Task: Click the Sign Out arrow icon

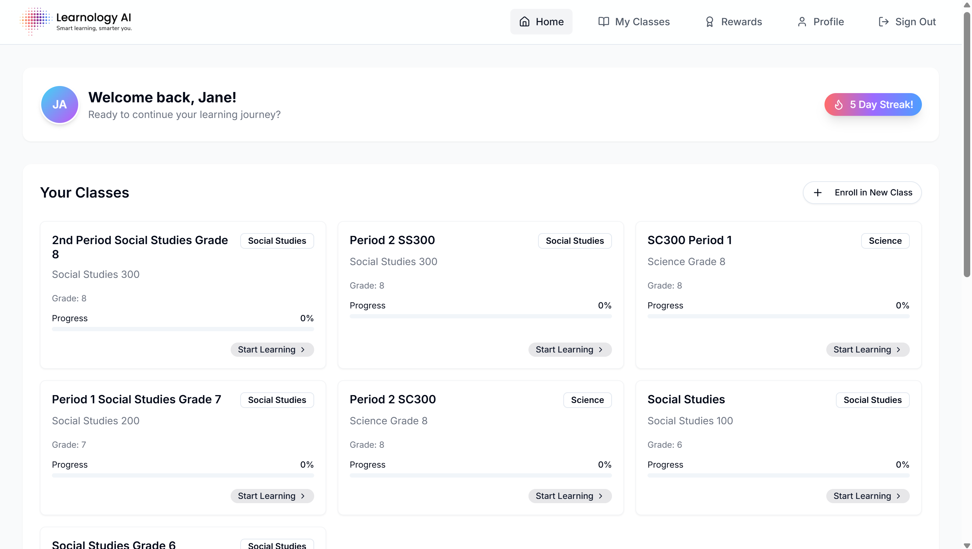Action: point(884,22)
